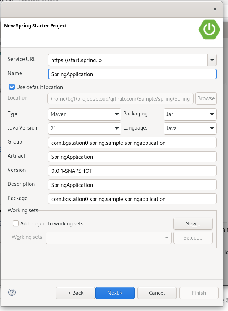Click the disabled Location path field

[120, 98]
